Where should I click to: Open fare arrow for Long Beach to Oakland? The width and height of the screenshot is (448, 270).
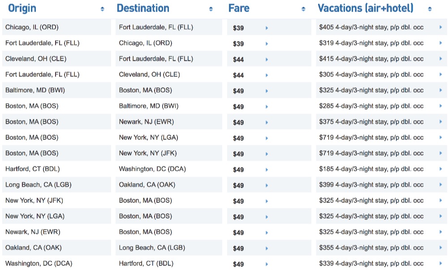(267, 185)
